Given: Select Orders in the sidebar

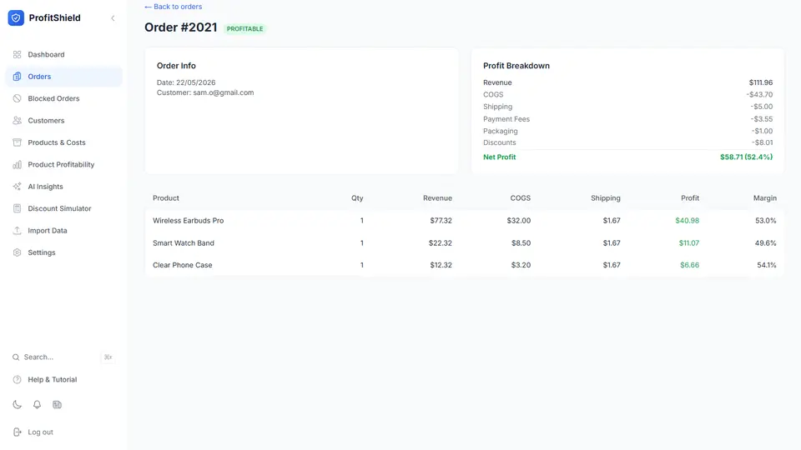Looking at the screenshot, I should (64, 77).
